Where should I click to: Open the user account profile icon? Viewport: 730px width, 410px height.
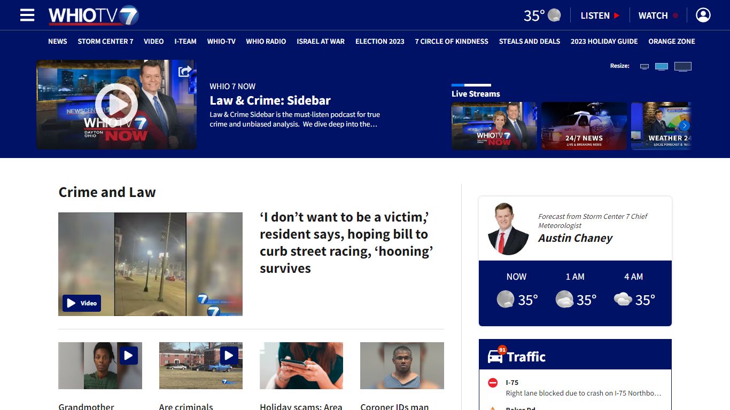tap(703, 15)
